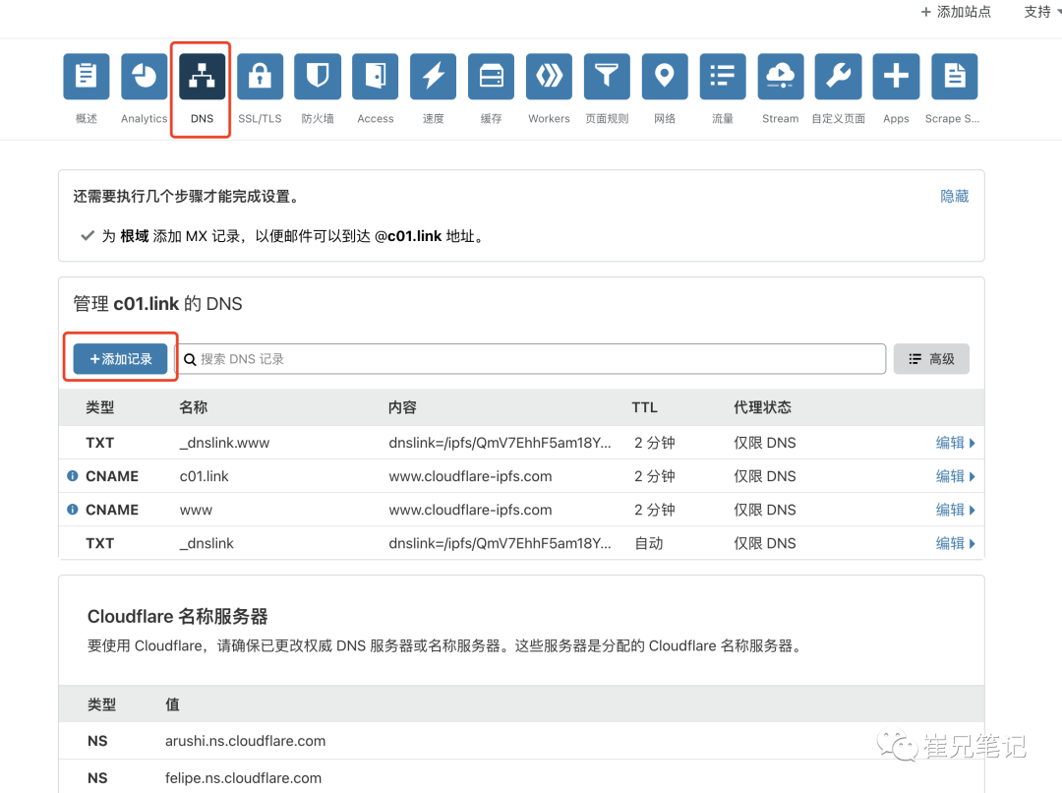1062x793 pixels.
Task: Click the 高级 advanced button
Action: point(931,359)
